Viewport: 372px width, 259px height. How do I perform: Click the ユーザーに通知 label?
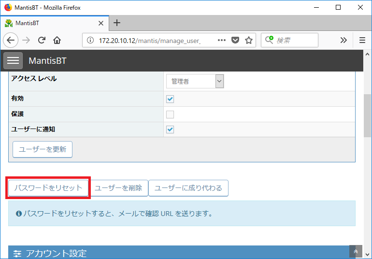click(33, 129)
